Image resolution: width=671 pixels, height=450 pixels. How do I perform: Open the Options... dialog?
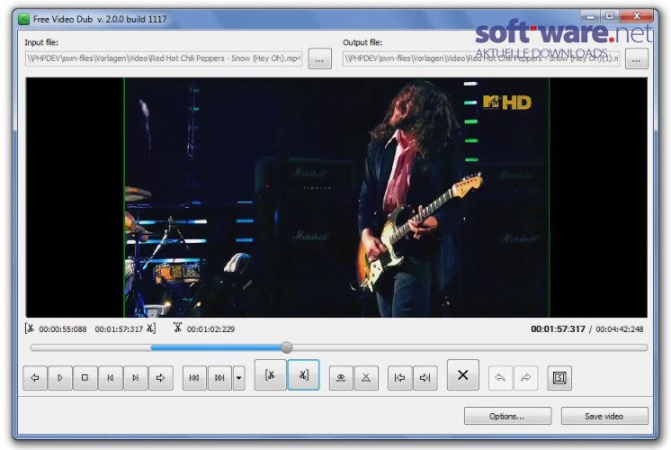tap(507, 416)
